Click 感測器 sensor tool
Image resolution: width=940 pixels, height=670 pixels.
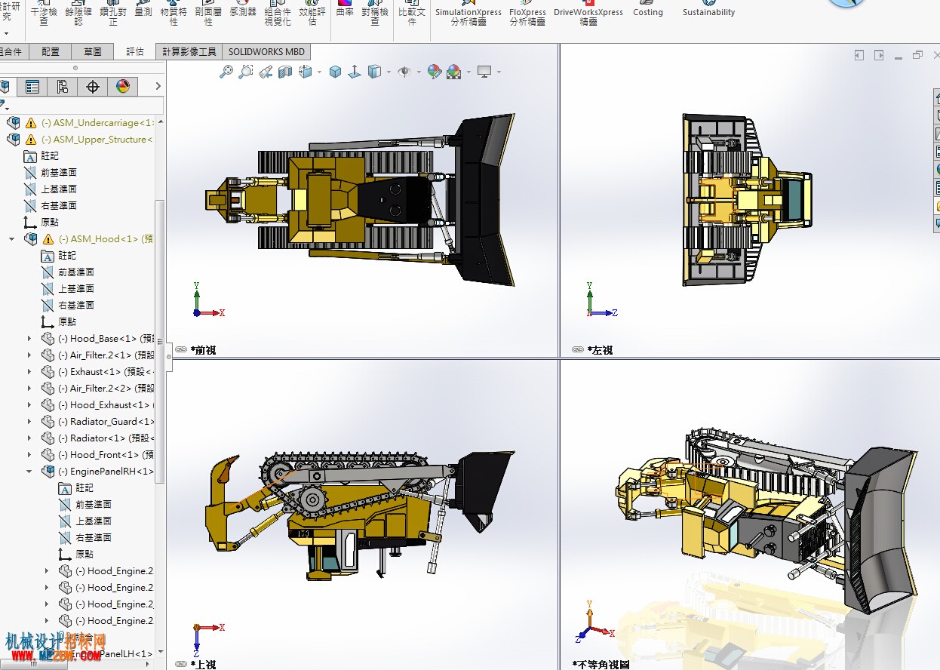coord(243,9)
